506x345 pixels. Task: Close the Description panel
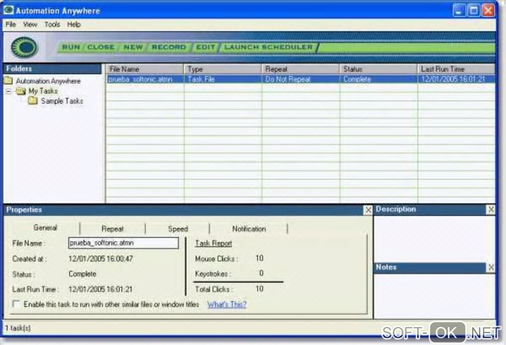pyautogui.click(x=491, y=209)
